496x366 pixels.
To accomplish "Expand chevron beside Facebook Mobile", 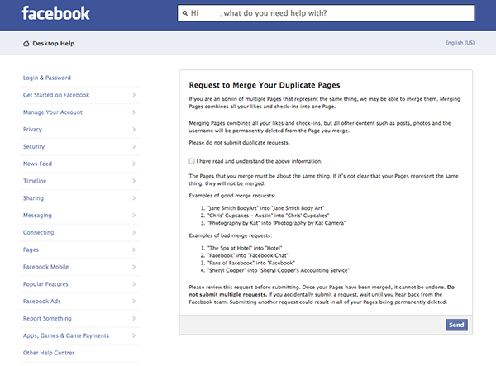I will click(x=134, y=267).
